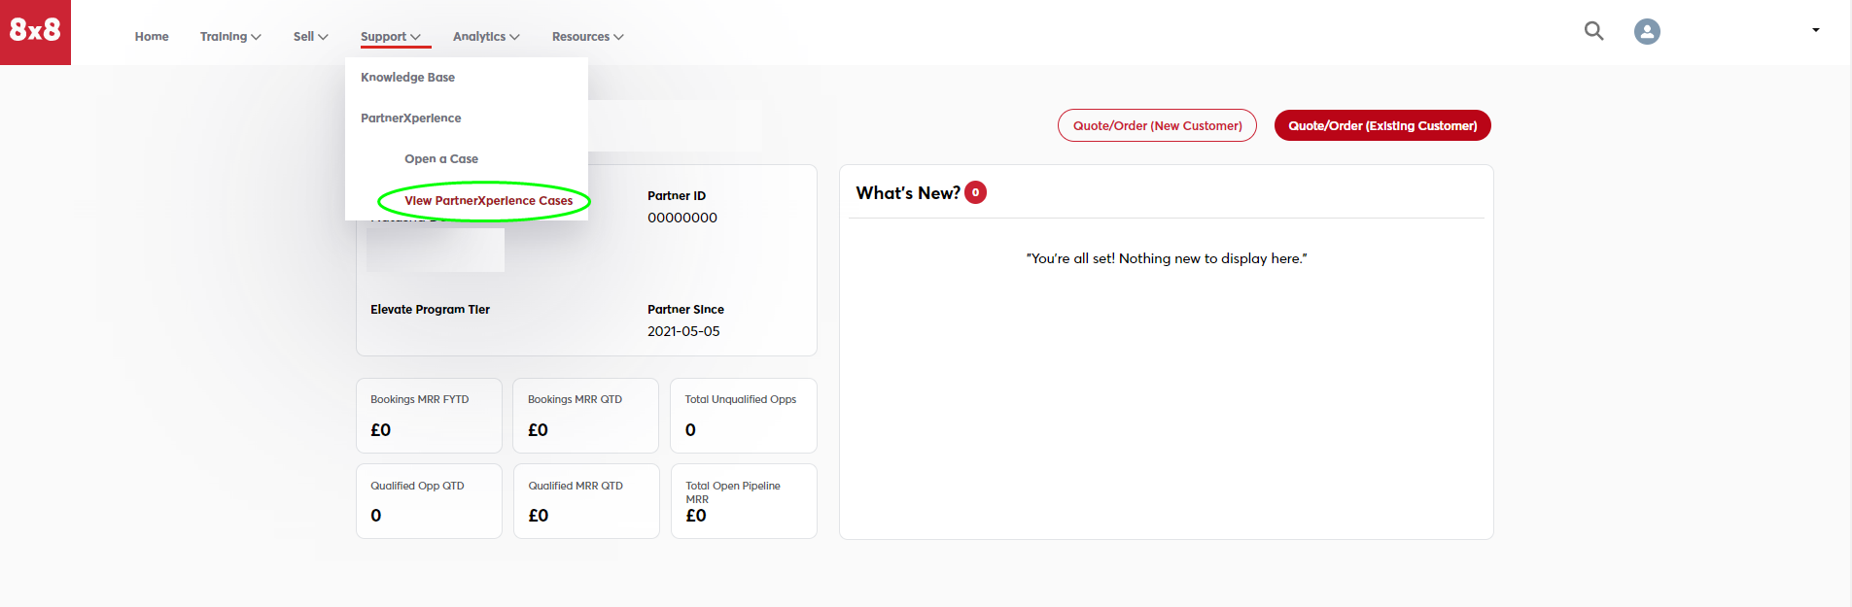
Task: Click the Partner Since date 2021-05-05
Action: 683,332
